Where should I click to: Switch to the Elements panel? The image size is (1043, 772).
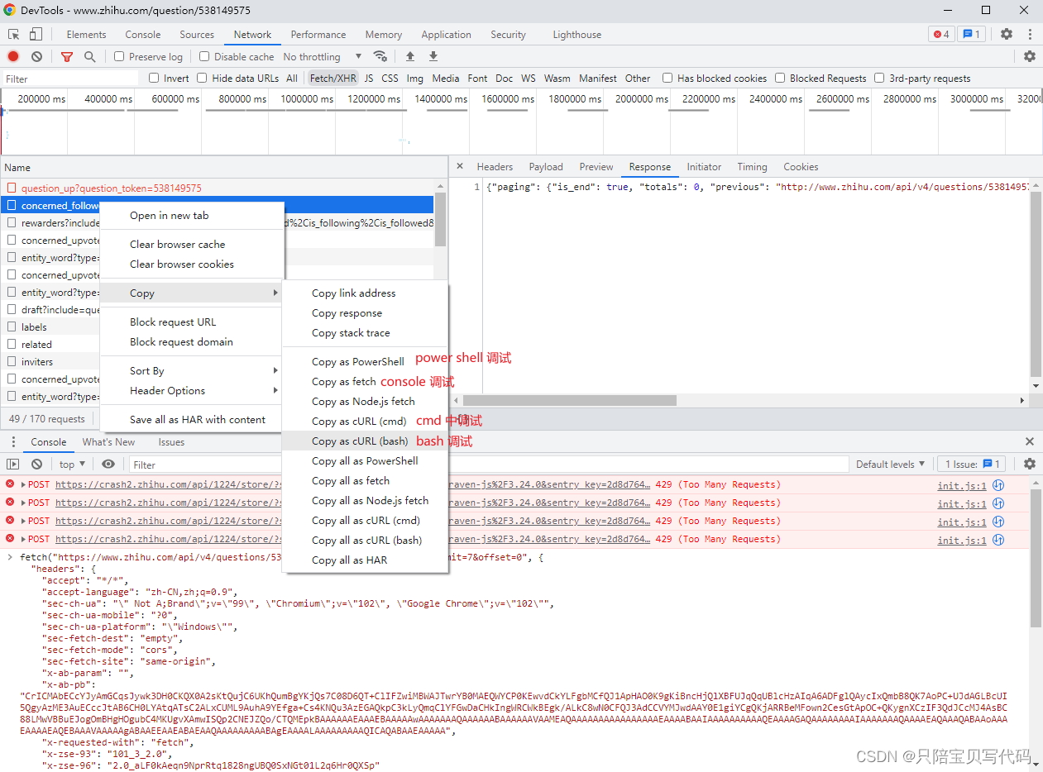point(87,34)
